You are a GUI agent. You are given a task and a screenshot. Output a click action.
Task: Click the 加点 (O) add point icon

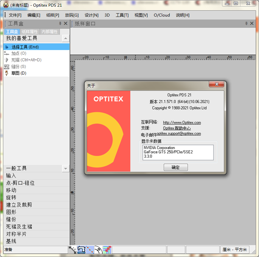6,54
